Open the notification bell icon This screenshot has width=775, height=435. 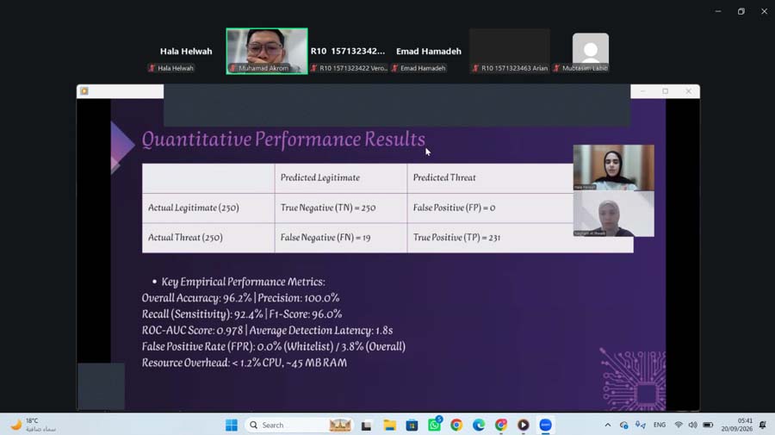[x=763, y=426]
